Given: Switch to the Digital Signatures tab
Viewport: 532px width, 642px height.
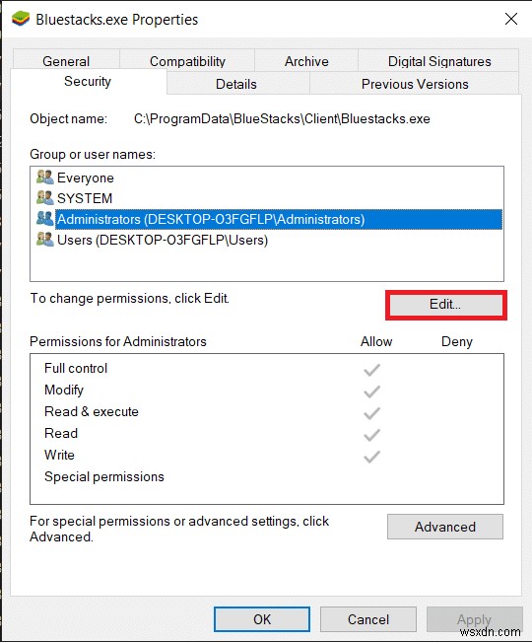Looking at the screenshot, I should tap(438, 61).
